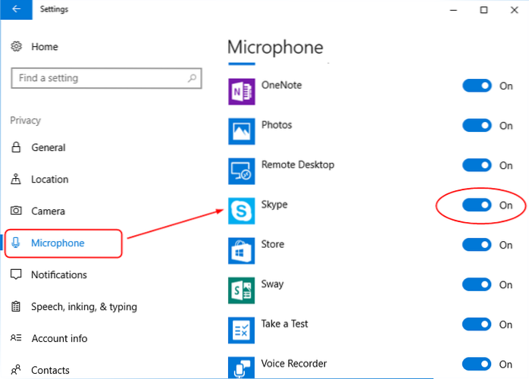
Task: Open Speech, inking, & typing settings
Action: [84, 307]
